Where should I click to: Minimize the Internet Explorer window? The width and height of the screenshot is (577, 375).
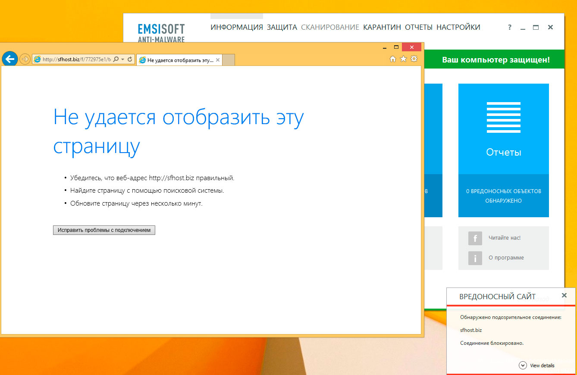coord(385,47)
